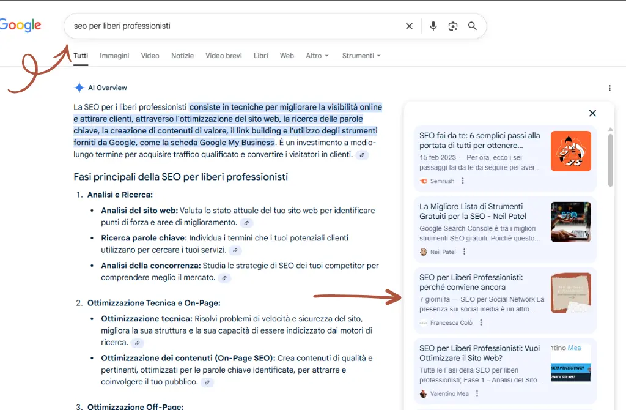Click the Semrush orange thumbnail
Viewport: 626px width, 410px height.
point(570,151)
